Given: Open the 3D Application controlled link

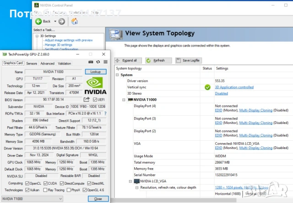Looking at the screenshot, I should pos(234,87).
